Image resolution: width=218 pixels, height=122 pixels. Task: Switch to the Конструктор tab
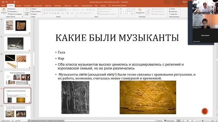(x=38, y=6)
